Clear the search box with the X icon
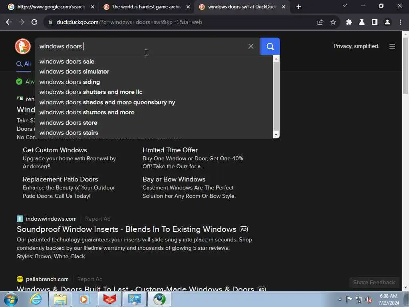This screenshot has width=409, height=307. (251, 46)
